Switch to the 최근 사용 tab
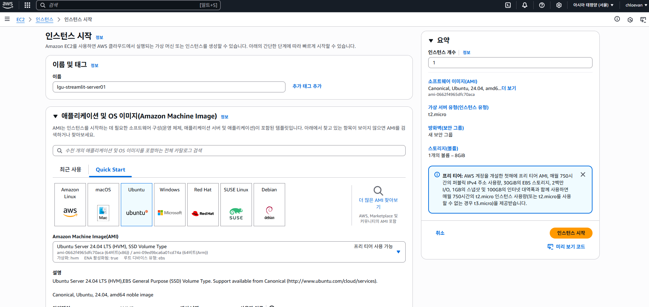 [x=71, y=169]
